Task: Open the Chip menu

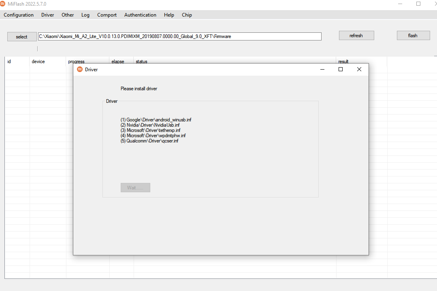Action: [x=187, y=15]
